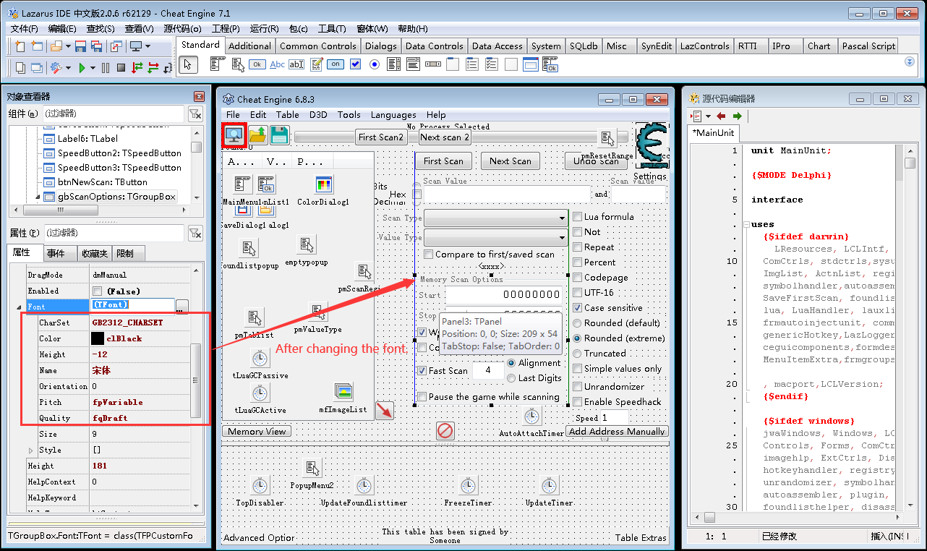Image resolution: width=927 pixels, height=551 pixels.
Task: Open the Languages menu in Cheat Engine form
Action: pyautogui.click(x=393, y=115)
